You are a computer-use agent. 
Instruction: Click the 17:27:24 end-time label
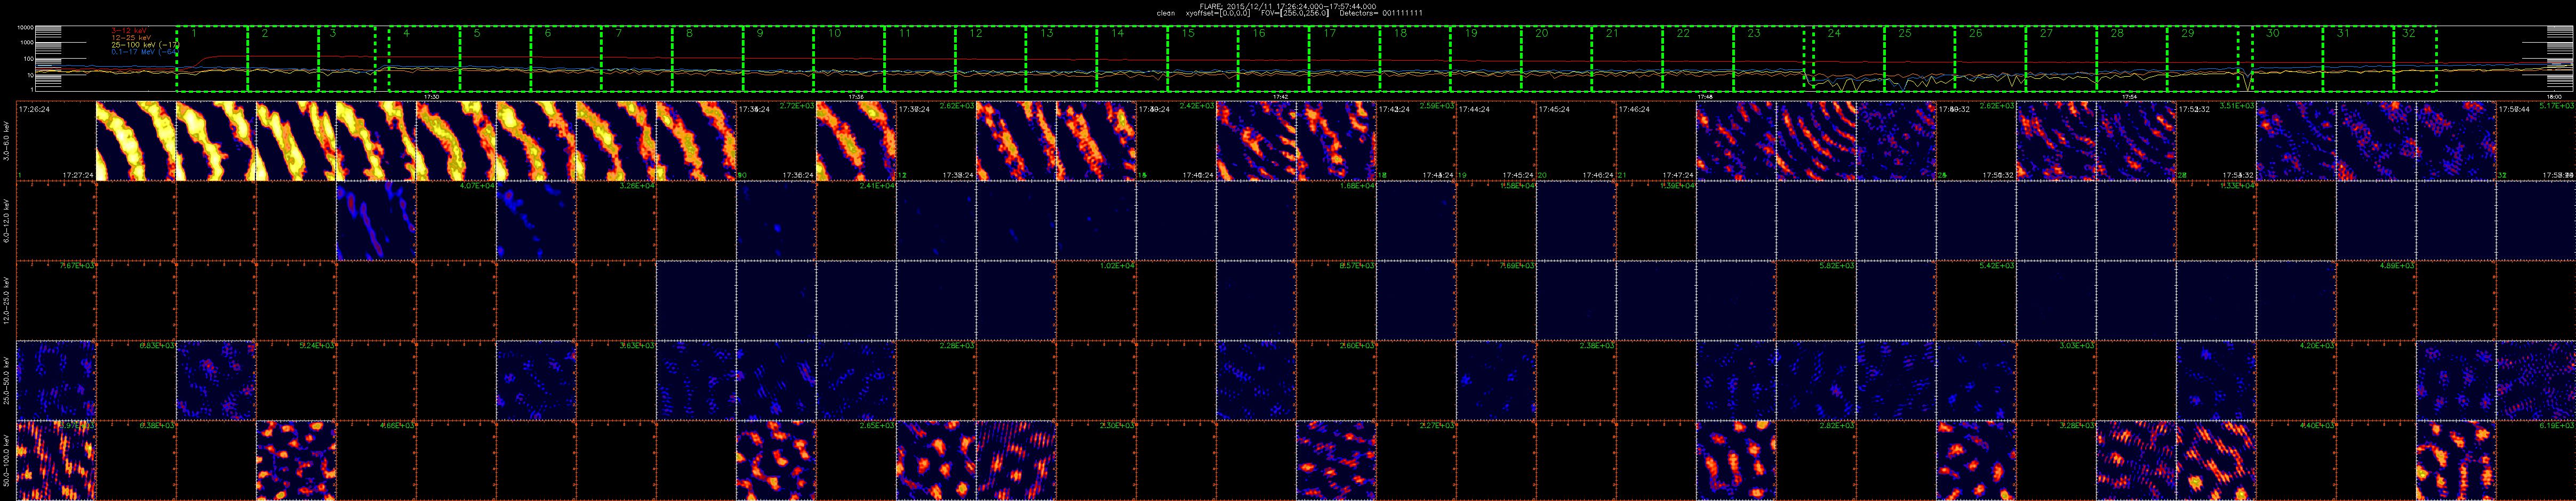[78, 175]
